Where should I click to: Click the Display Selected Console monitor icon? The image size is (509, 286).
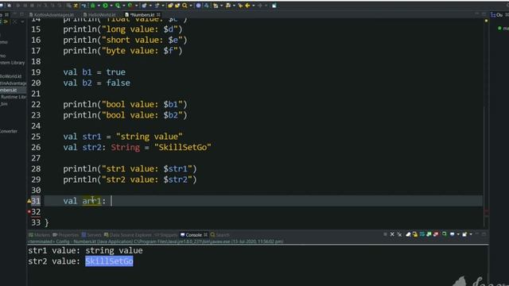pyautogui.click(x=453, y=234)
